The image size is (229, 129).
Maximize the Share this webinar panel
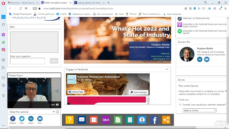tap(58, 112)
